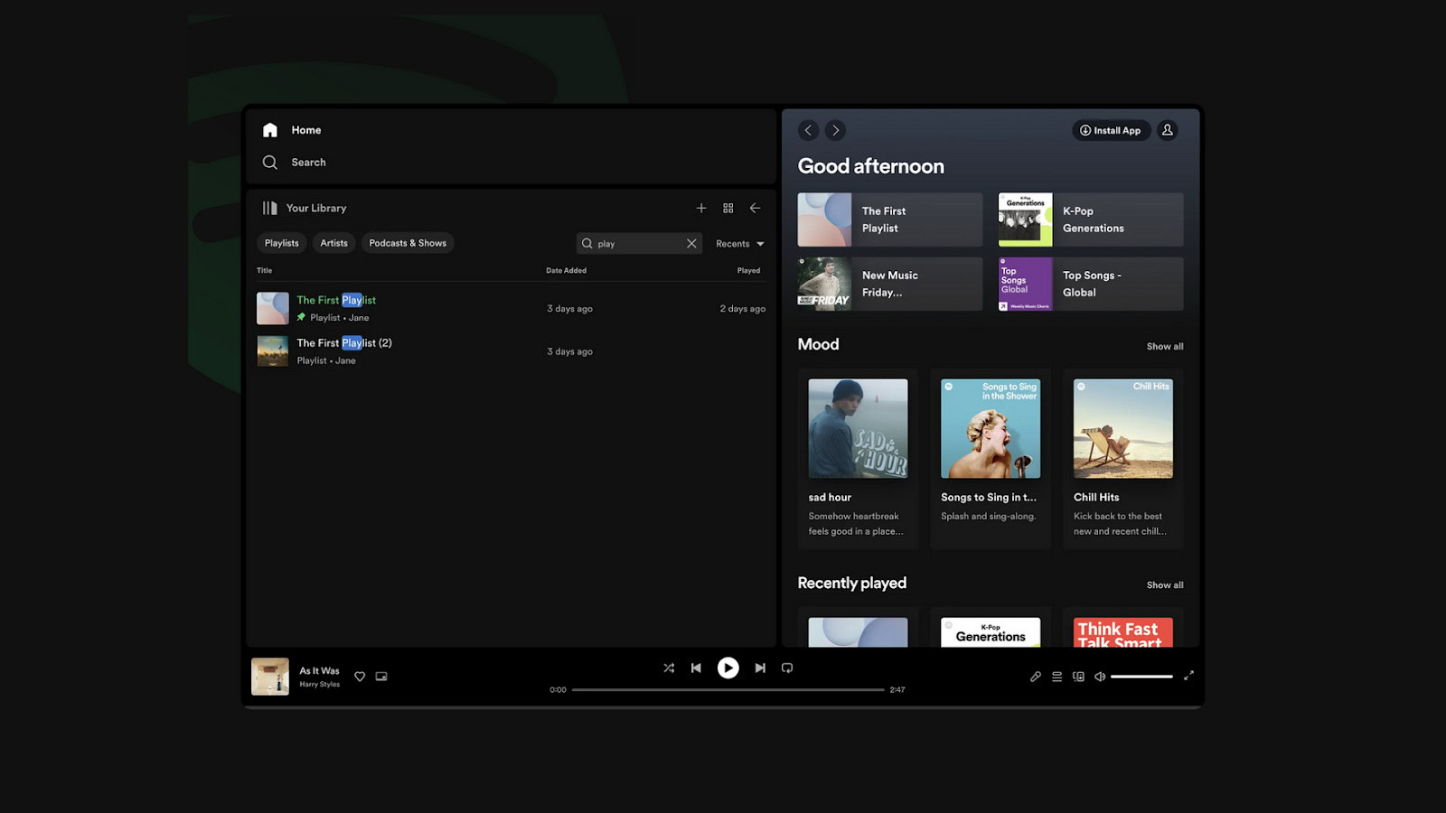Open The First Playlist shortcut card

tap(889, 220)
